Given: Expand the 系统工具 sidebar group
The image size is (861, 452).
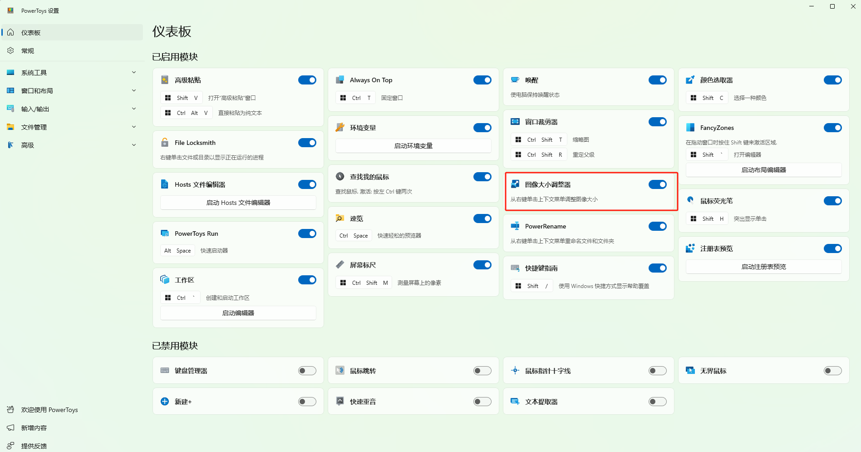Looking at the screenshot, I should coord(72,73).
